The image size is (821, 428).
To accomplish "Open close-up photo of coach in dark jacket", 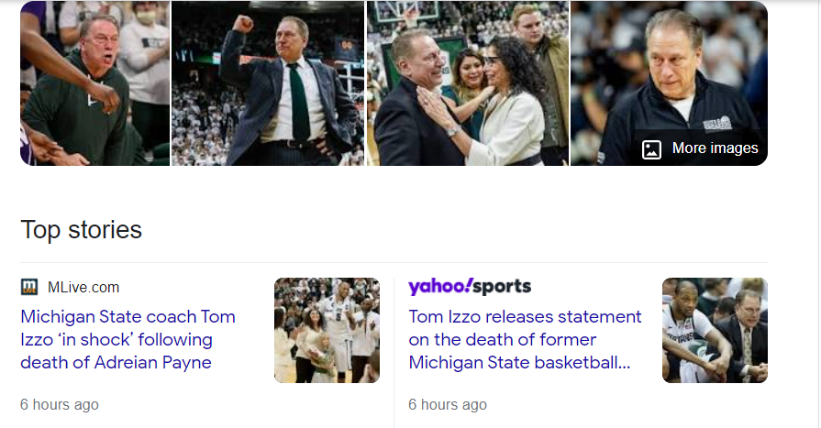I will [x=669, y=64].
